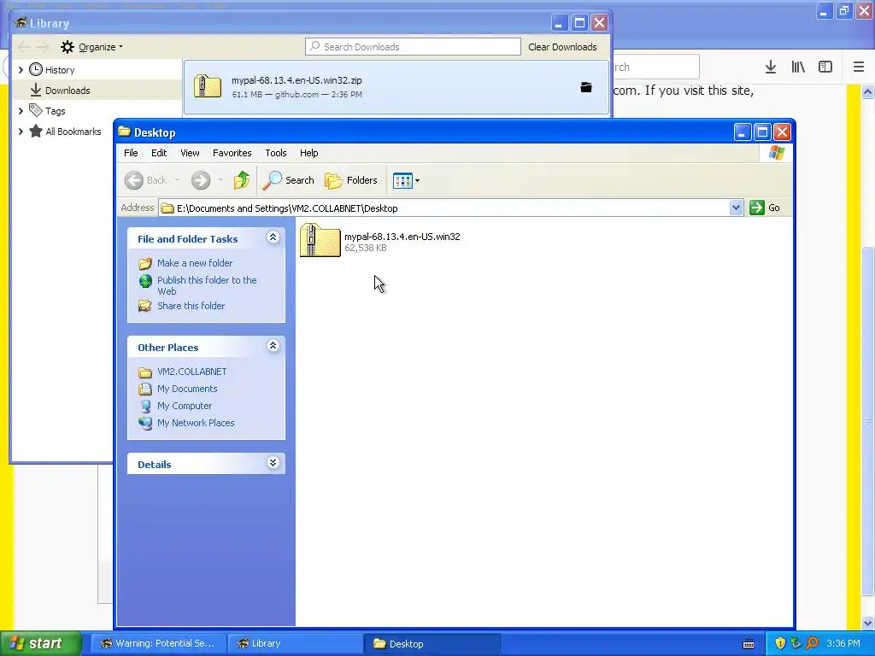
Task: Click Share this folder
Action: click(x=191, y=306)
